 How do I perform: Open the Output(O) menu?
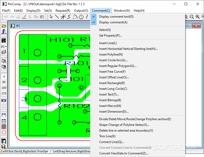click(x=81, y=11)
